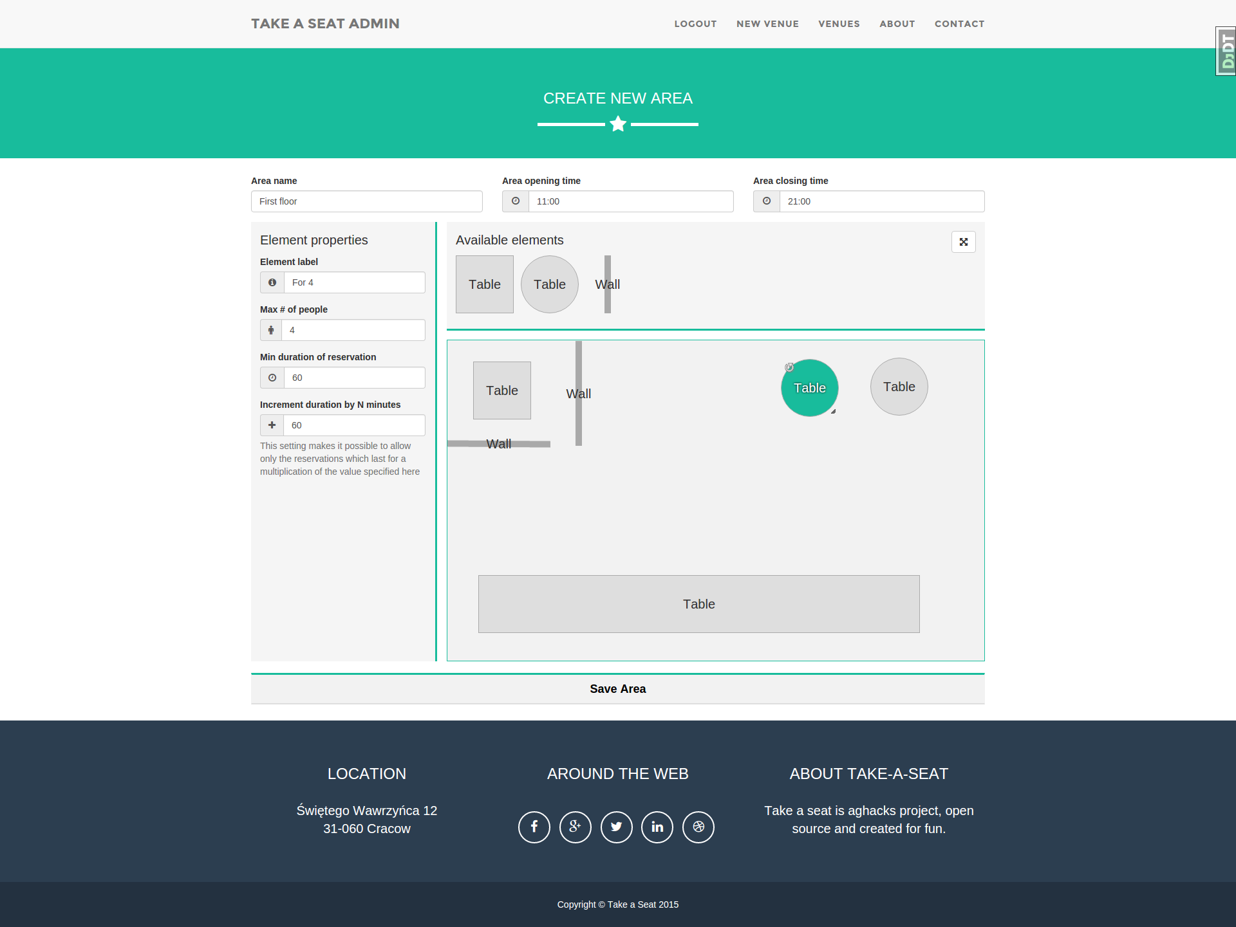Image resolution: width=1236 pixels, height=927 pixels.
Task: Click the Facebook icon in footer
Action: click(534, 827)
